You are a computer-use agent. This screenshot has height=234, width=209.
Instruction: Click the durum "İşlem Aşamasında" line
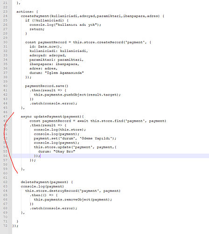pyautogui.click(x=56, y=73)
